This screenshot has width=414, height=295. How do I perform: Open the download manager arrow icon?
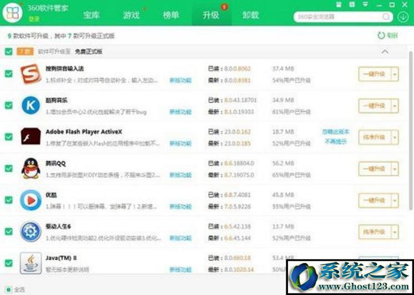pyautogui.click(x=403, y=17)
